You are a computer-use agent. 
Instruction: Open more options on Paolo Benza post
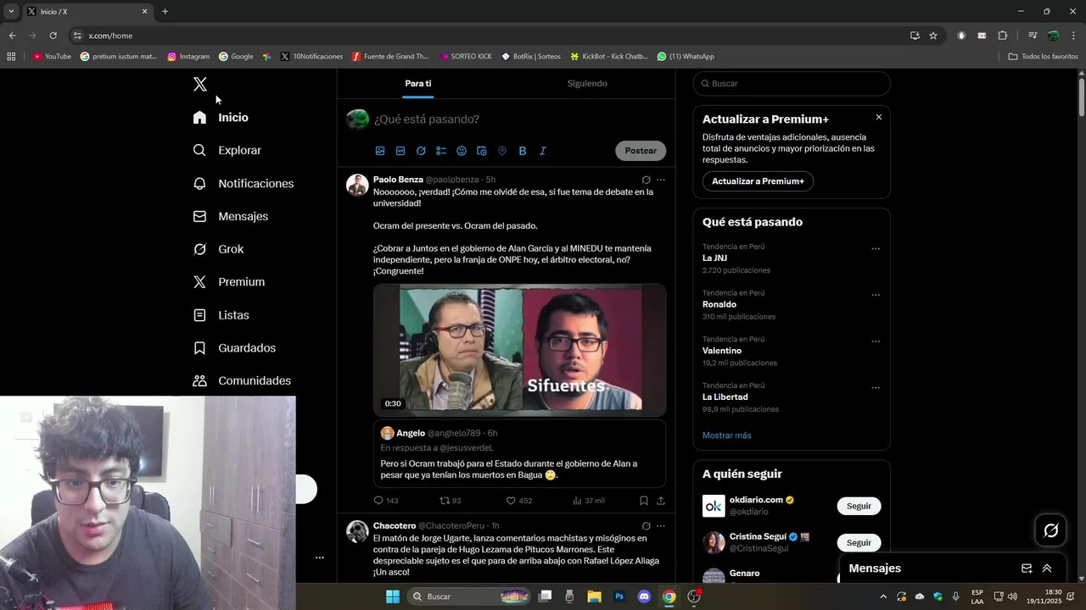(661, 180)
